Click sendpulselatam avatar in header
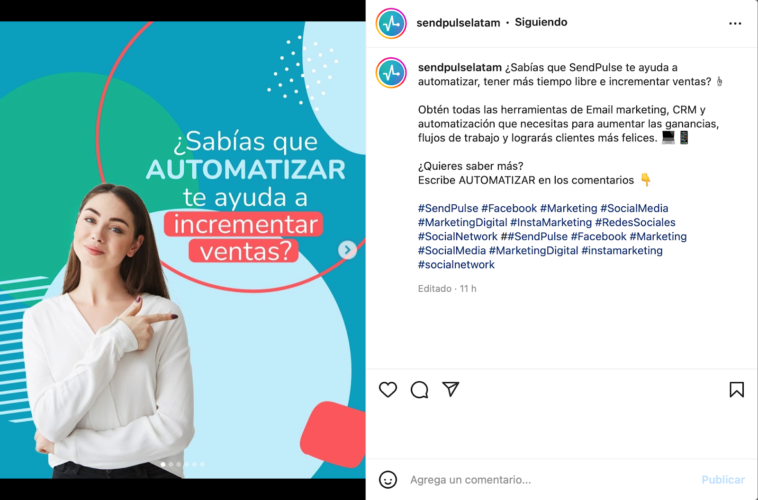Viewport: 758px width, 500px height. point(391,23)
